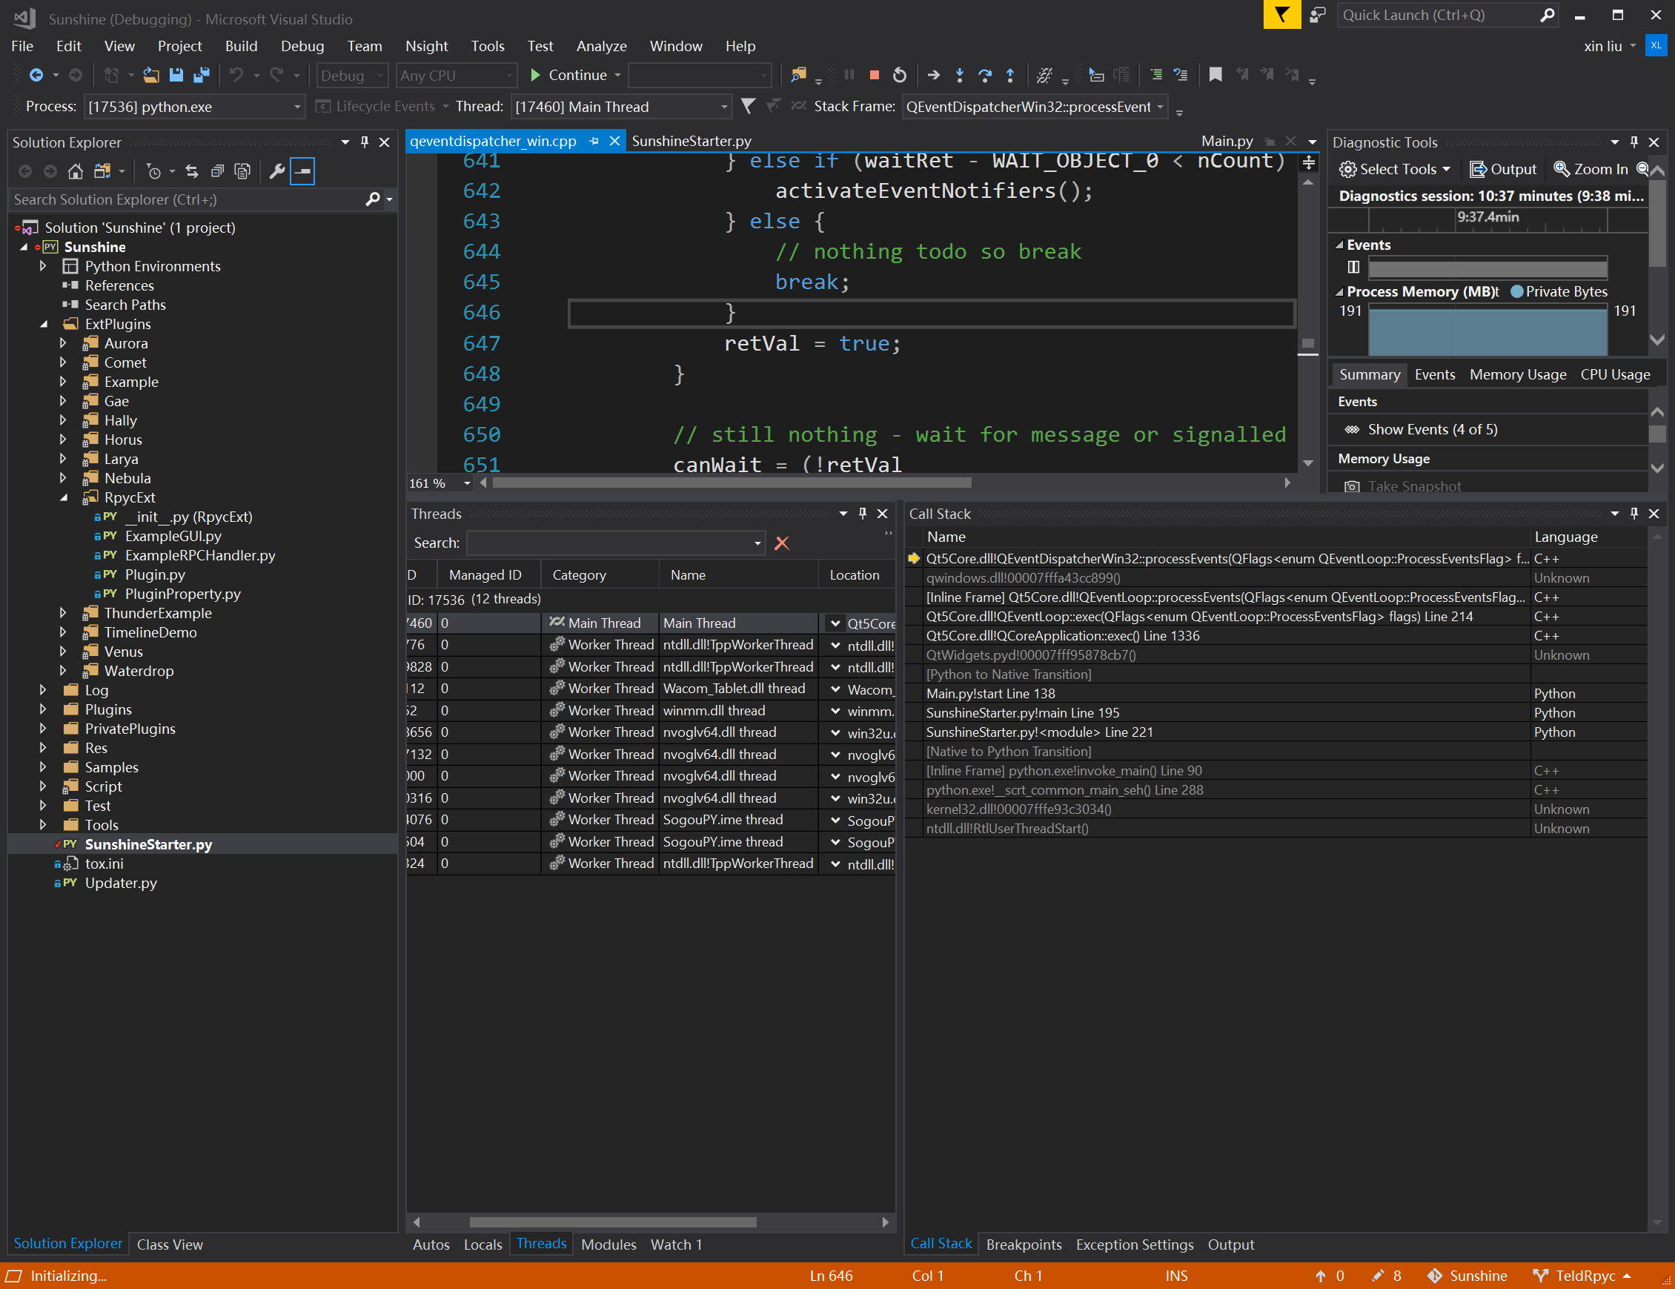Click the feedback icon near Quick Launch
Image resolution: width=1675 pixels, height=1289 pixels.
point(1318,15)
